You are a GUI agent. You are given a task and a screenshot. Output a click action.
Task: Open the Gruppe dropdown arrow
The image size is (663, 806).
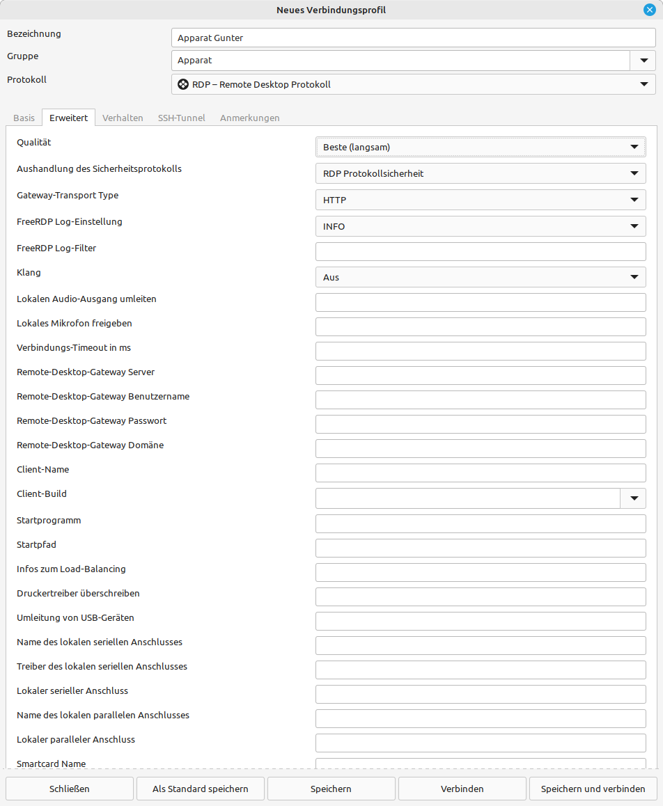(x=643, y=60)
